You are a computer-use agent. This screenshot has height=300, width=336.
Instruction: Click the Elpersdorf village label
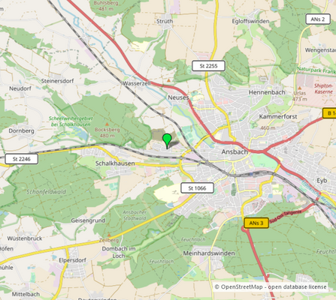72,260
